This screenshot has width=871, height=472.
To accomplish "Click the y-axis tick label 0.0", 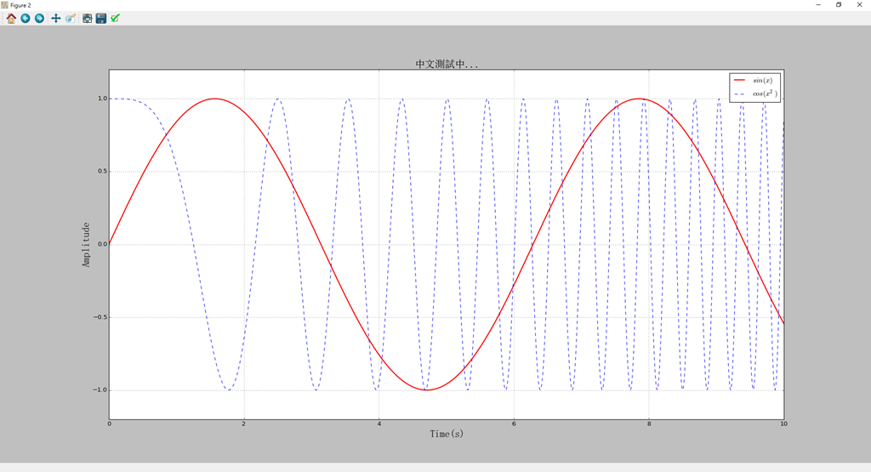I will click(103, 244).
